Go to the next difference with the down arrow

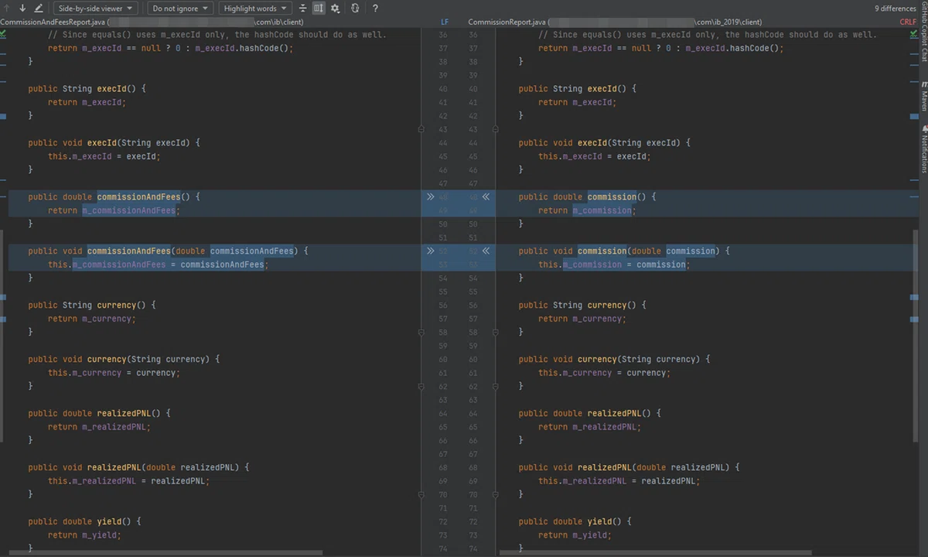pyautogui.click(x=22, y=8)
